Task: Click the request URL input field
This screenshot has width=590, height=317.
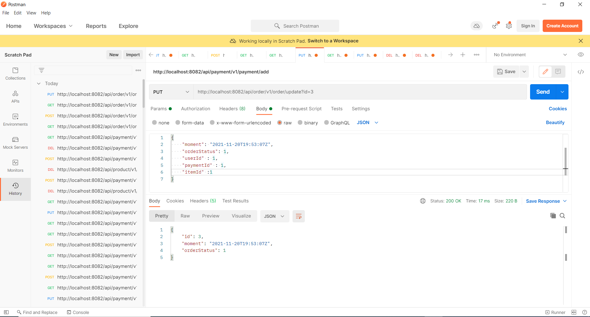Action: coord(360,92)
